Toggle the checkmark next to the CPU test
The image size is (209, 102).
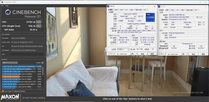(43, 22)
